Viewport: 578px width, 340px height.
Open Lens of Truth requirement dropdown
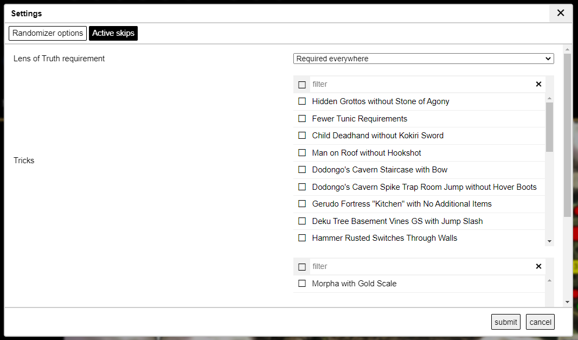tap(423, 59)
